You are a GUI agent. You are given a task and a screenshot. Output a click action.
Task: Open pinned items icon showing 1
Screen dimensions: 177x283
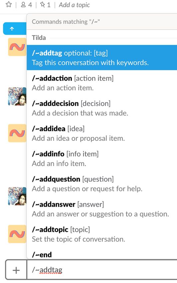click(x=45, y=5)
